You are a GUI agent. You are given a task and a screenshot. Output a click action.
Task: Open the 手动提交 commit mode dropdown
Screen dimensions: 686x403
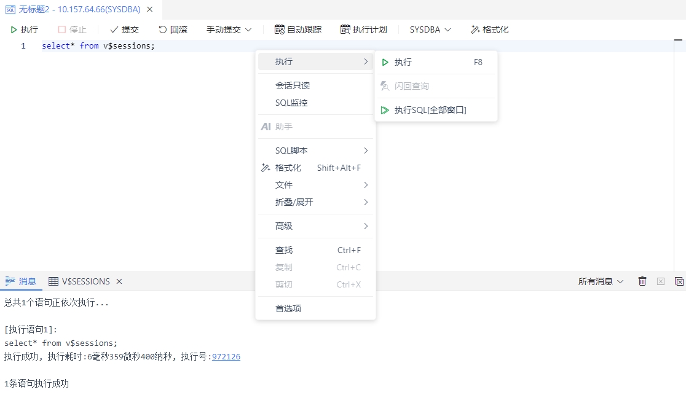click(229, 29)
